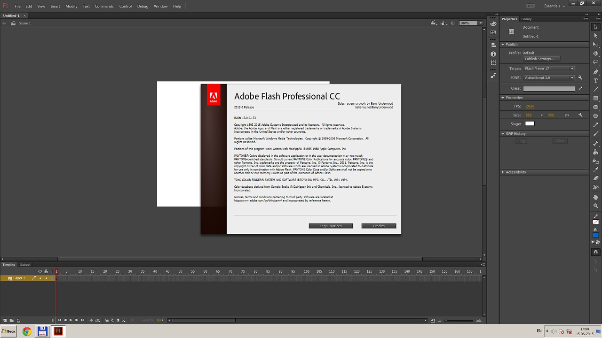Click the New Layer icon in timeline
Image resolution: width=602 pixels, height=338 pixels.
(5, 320)
